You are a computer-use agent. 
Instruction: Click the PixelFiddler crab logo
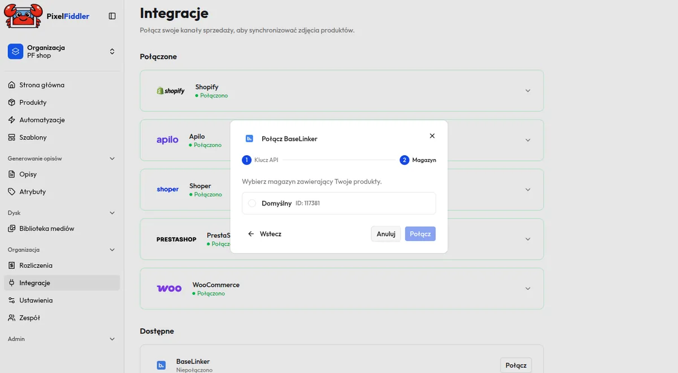point(23,16)
